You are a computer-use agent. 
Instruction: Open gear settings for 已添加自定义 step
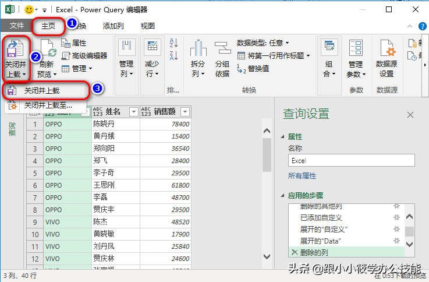coord(397,217)
